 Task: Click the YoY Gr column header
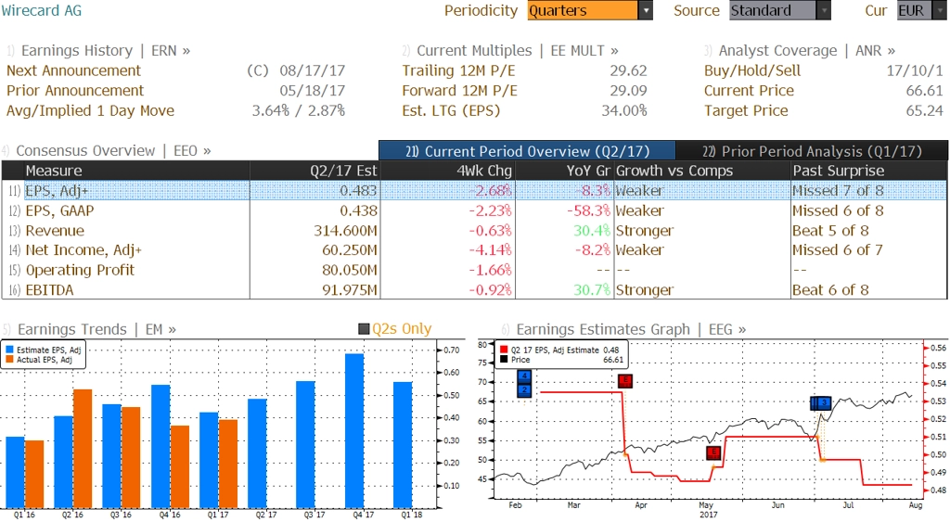pyautogui.click(x=564, y=171)
